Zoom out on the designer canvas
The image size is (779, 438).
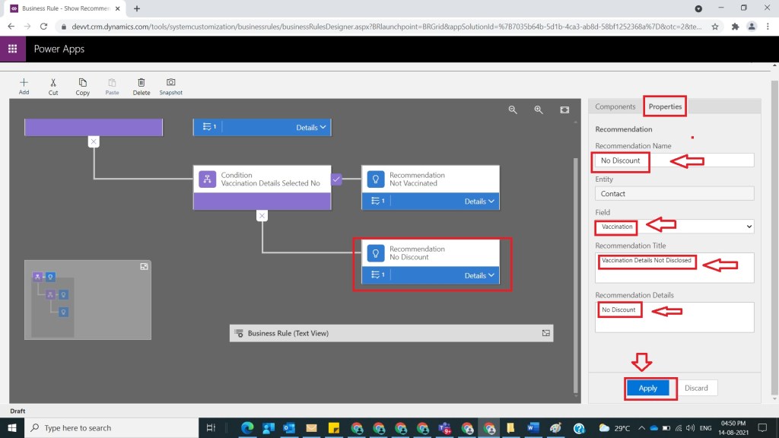click(x=513, y=109)
